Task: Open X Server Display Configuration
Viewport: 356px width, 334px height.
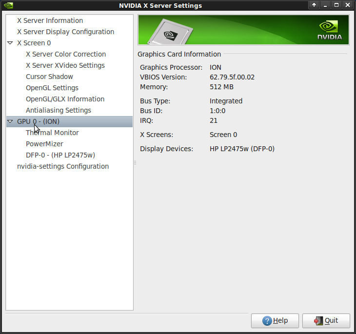Action: tap(66, 32)
